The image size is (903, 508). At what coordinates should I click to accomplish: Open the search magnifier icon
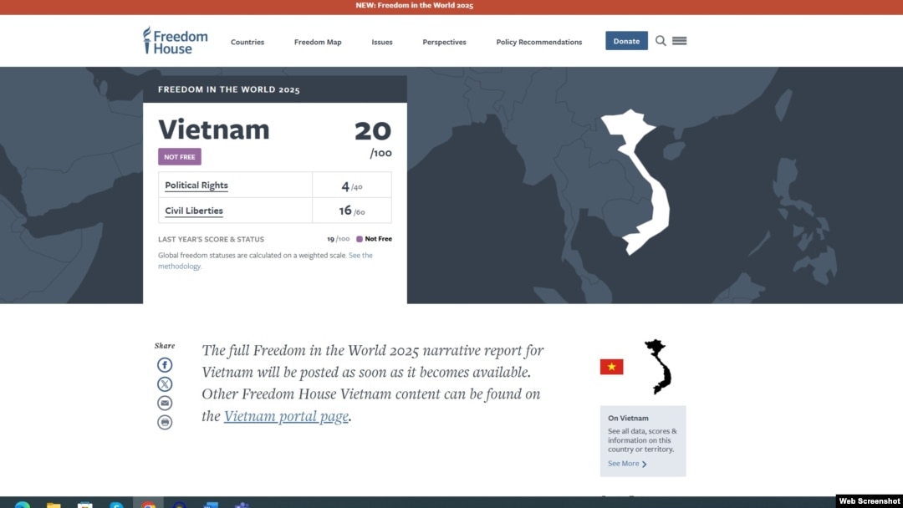coord(661,41)
